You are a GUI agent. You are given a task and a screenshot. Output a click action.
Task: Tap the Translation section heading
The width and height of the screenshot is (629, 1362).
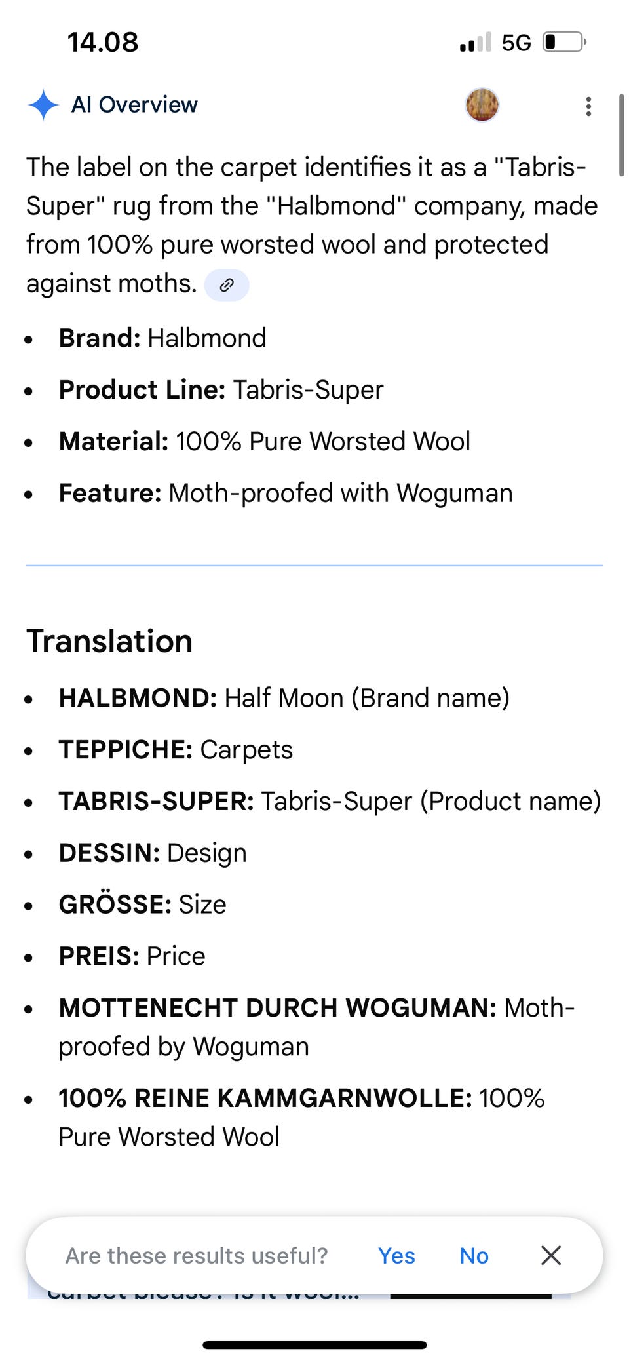109,641
